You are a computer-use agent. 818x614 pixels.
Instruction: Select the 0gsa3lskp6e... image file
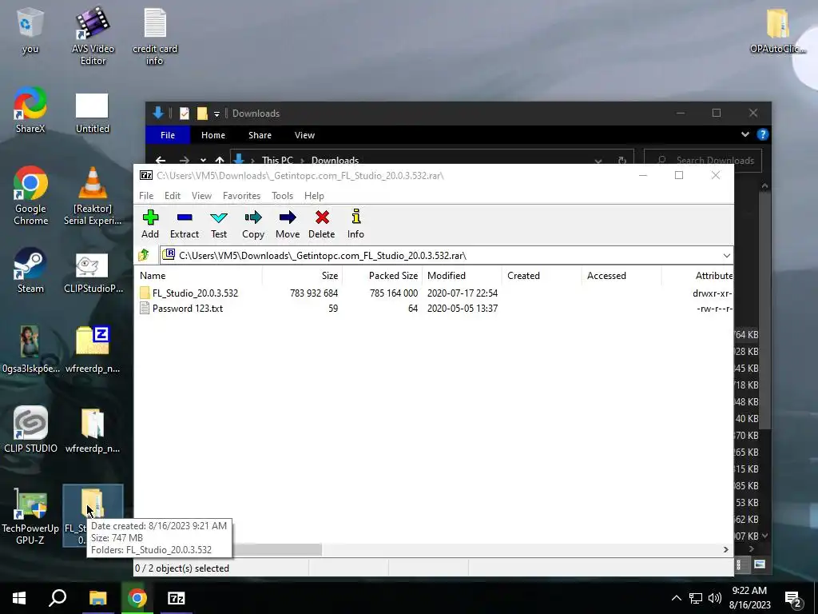tap(30, 349)
